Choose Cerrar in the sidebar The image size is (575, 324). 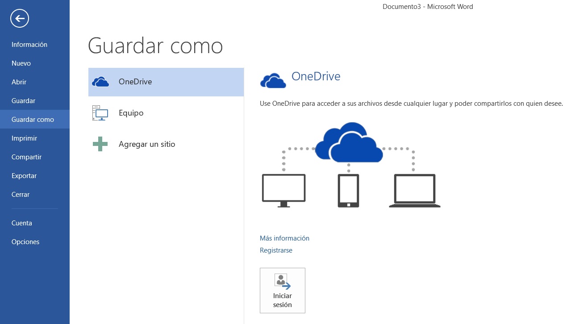35,195
